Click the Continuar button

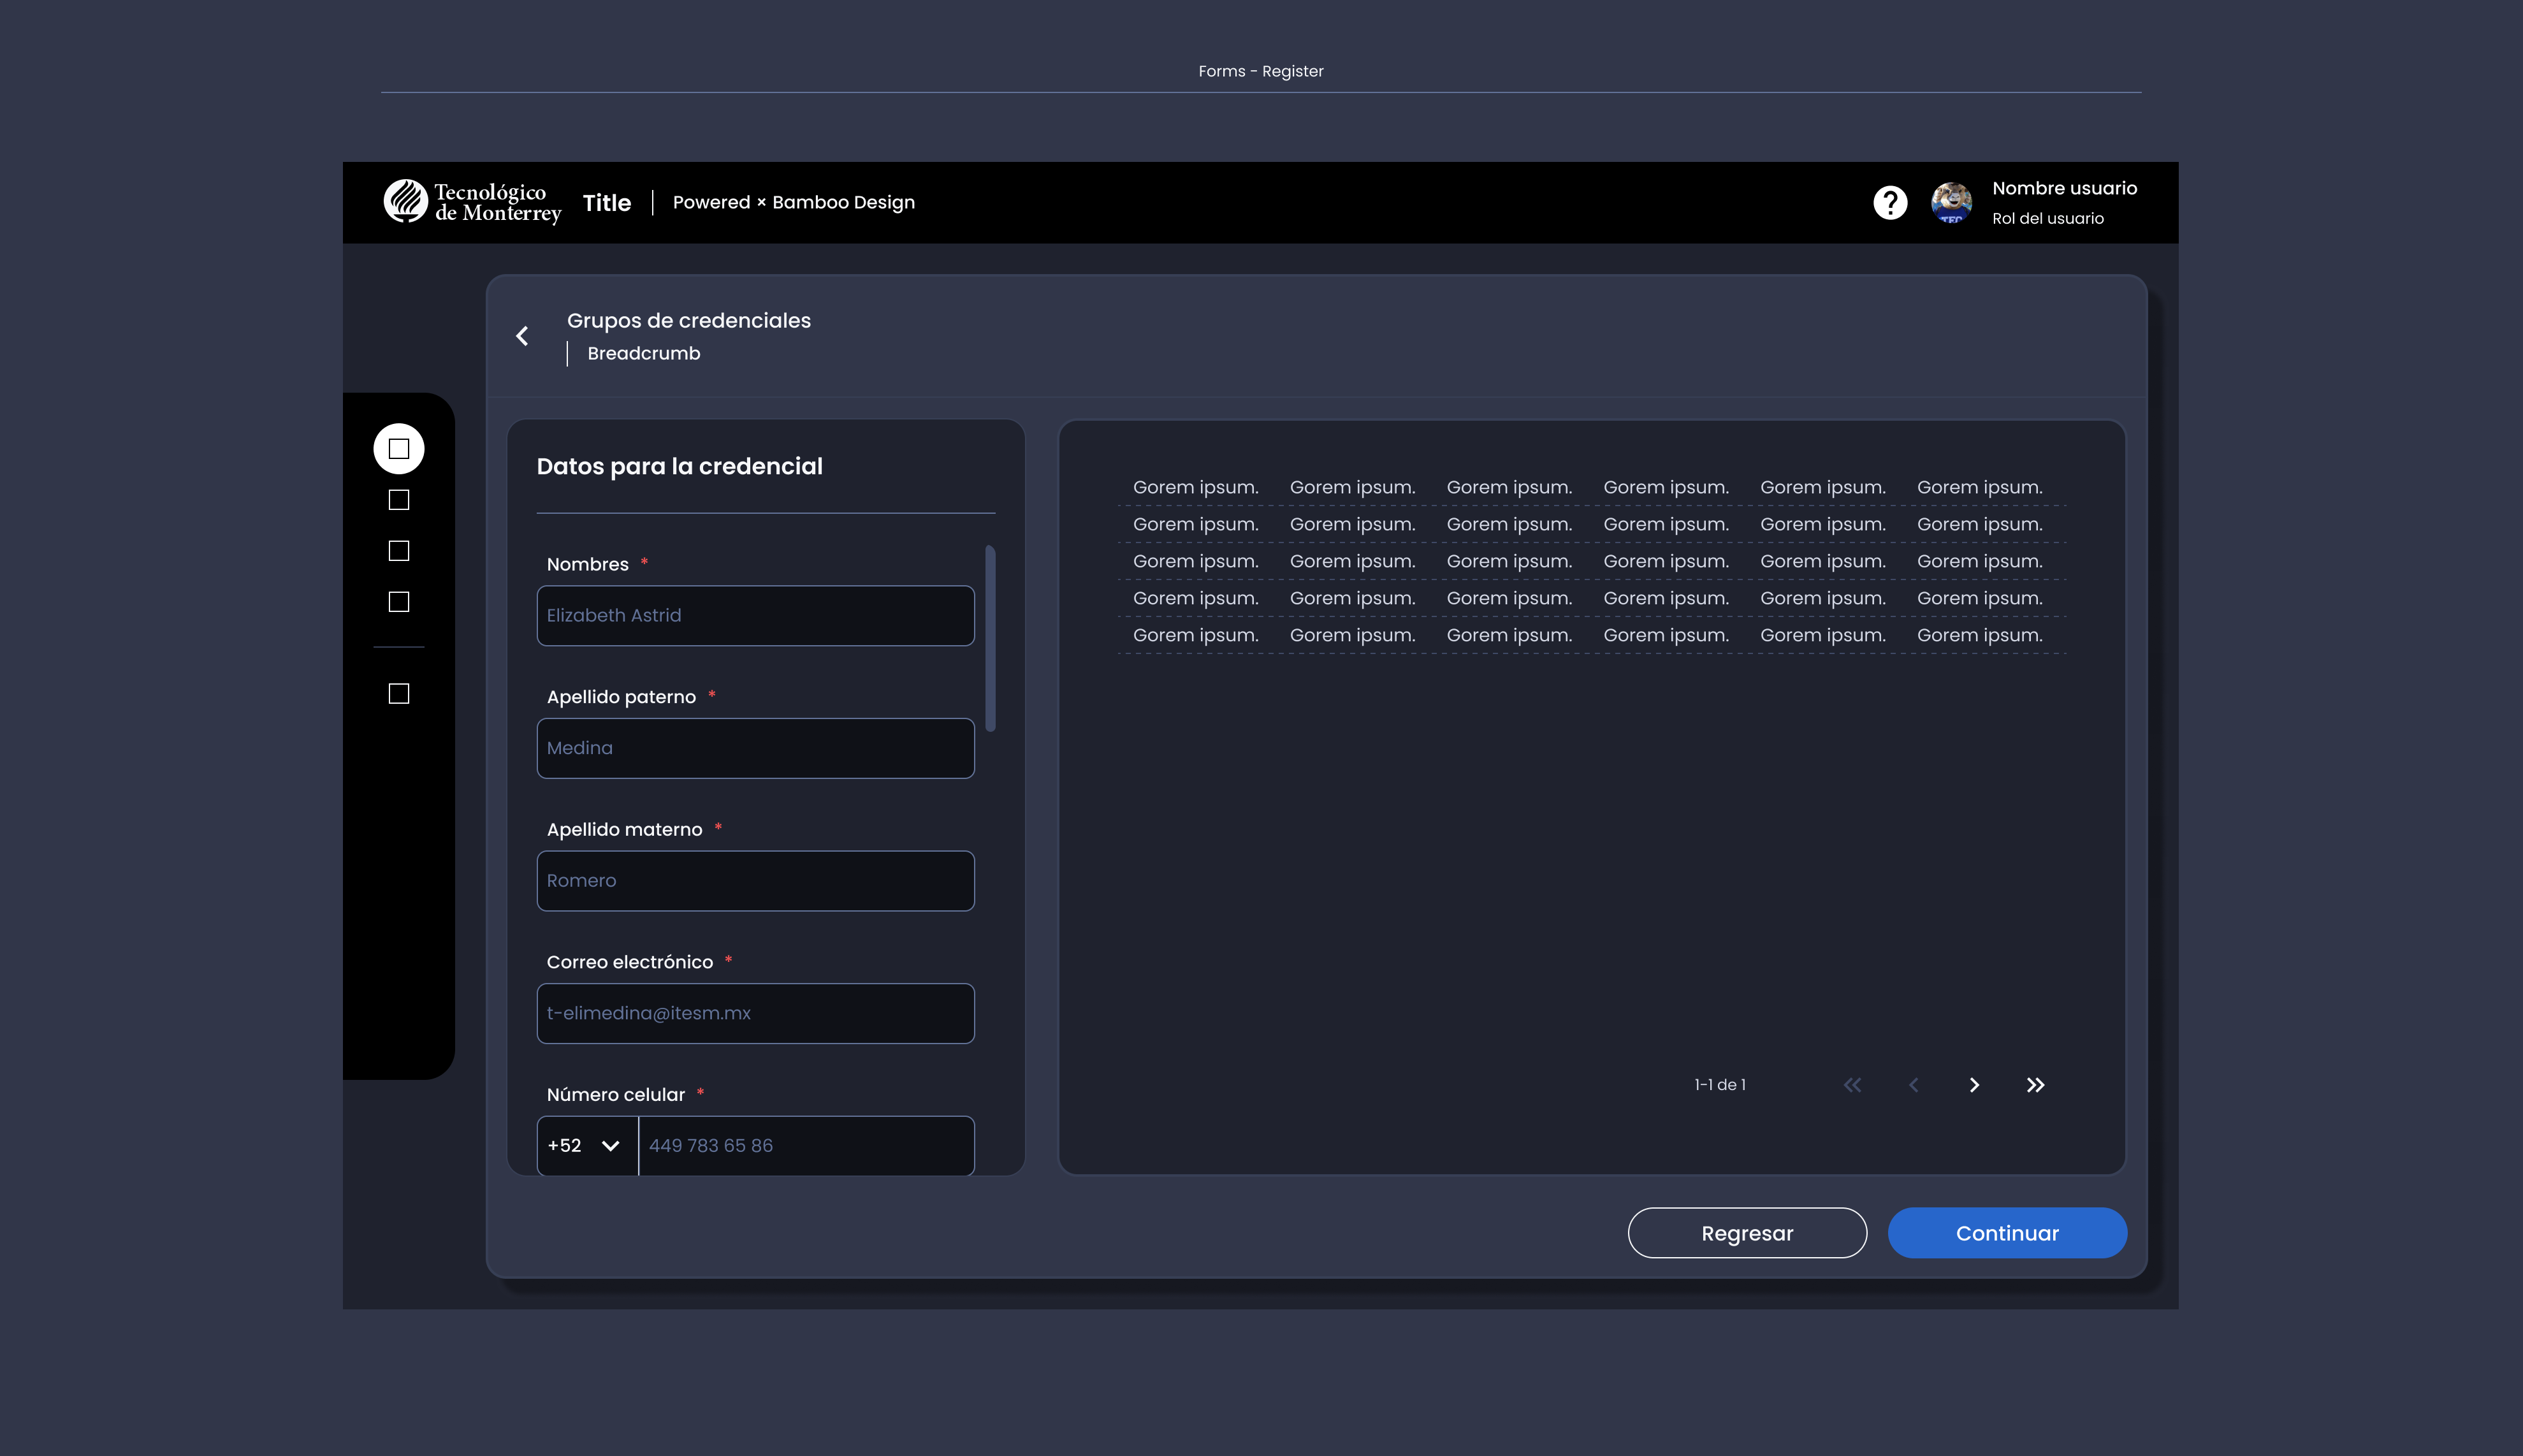pos(2006,1233)
